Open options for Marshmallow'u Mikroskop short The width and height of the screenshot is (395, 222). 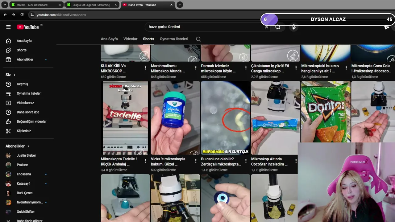point(196,68)
